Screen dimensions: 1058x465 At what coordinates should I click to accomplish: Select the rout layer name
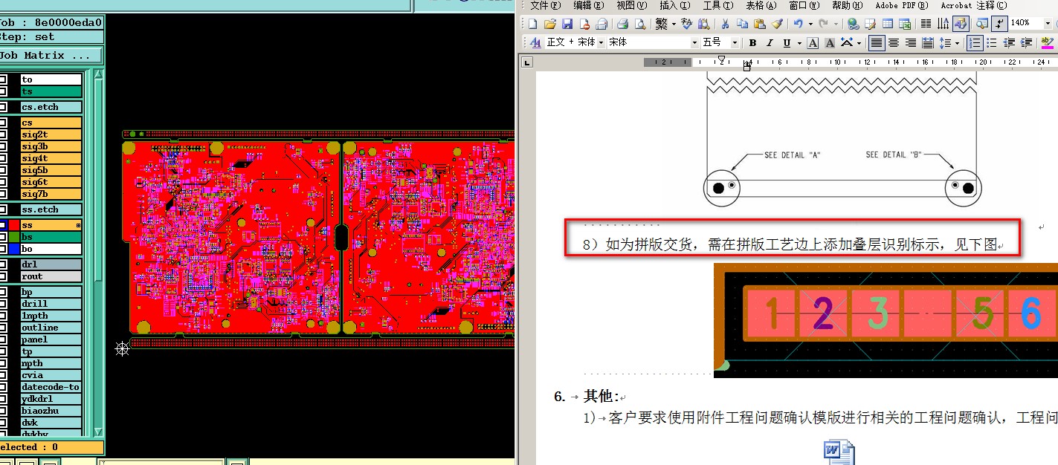coord(51,276)
